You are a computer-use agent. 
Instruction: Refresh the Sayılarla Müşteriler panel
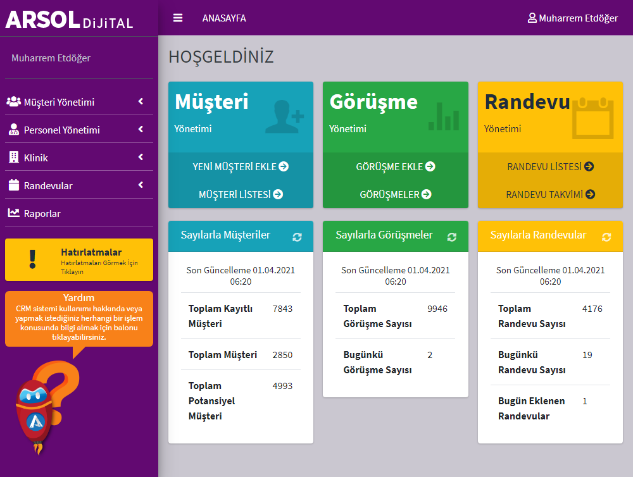pyautogui.click(x=297, y=237)
